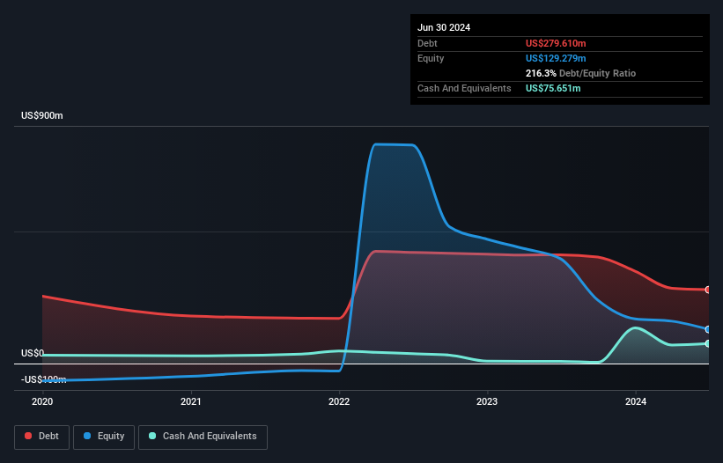This screenshot has height=463, width=723.
Task: Click Cash And Equivalents label in tooltip
Action: tap(464, 88)
